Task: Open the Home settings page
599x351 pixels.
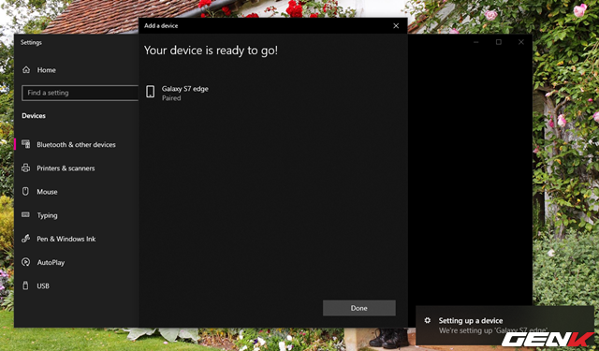Action: point(46,70)
